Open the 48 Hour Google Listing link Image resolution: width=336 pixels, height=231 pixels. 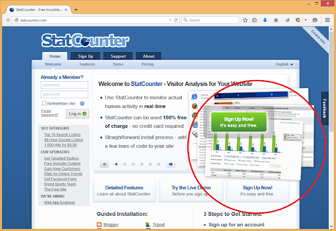(63, 140)
